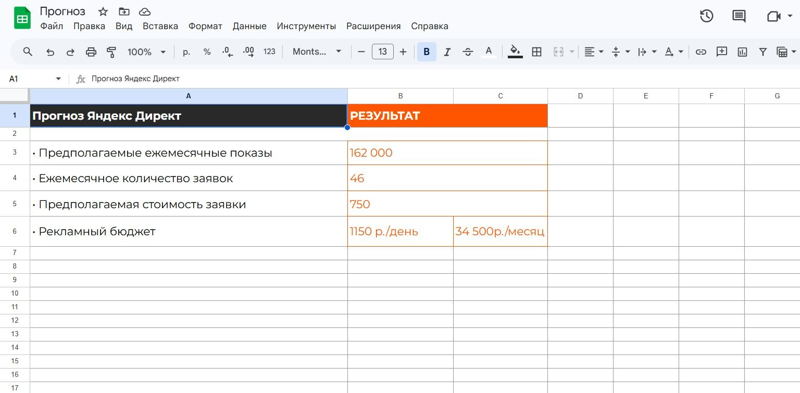The width and height of the screenshot is (800, 393).
Task: Insert a chart
Action: 742,52
